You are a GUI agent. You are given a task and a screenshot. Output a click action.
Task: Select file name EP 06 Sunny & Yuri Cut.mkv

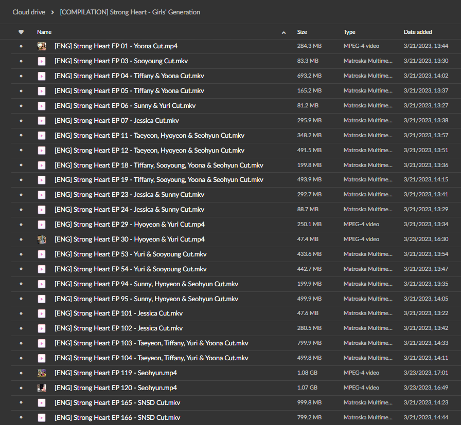(x=125, y=106)
